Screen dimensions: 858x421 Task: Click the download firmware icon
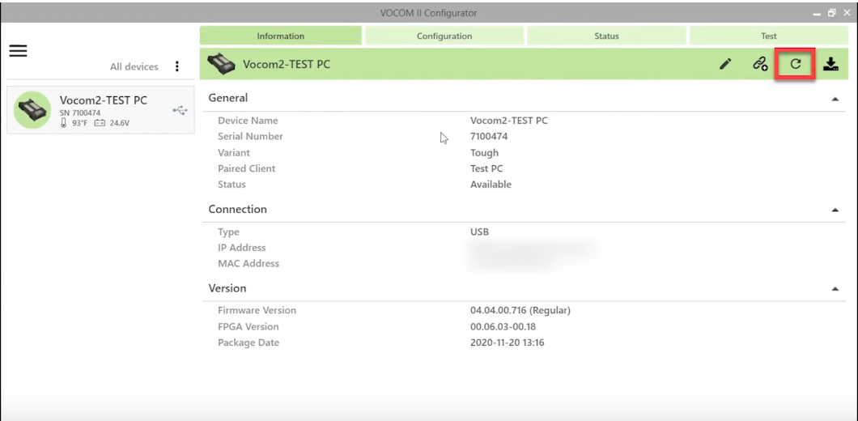pyautogui.click(x=830, y=64)
